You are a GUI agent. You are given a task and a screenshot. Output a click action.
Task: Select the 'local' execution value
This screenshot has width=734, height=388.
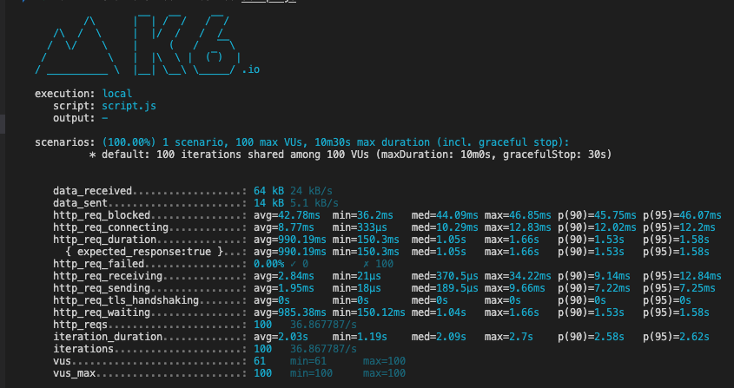click(x=117, y=94)
